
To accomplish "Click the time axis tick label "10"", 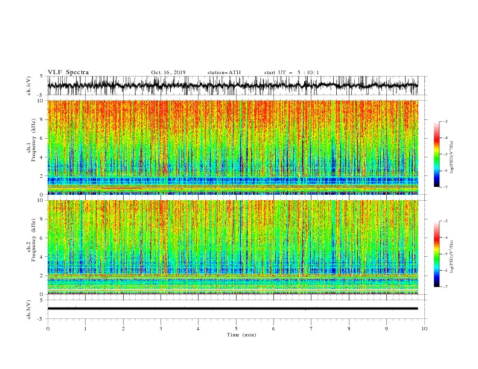I will tap(424, 329).
